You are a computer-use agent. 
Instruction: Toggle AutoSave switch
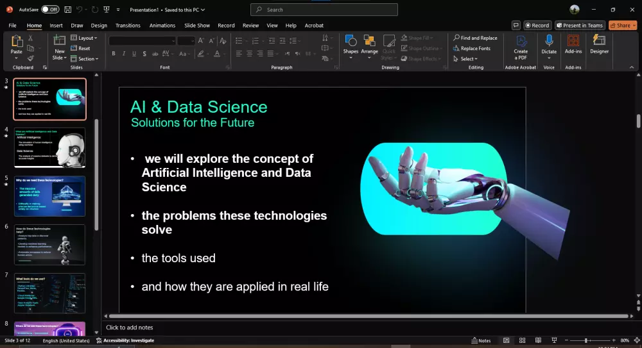tap(50, 10)
